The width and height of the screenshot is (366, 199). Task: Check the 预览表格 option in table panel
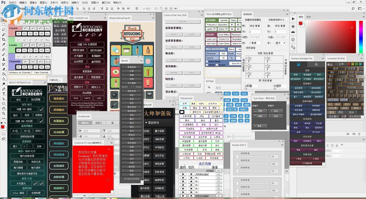[244, 48]
